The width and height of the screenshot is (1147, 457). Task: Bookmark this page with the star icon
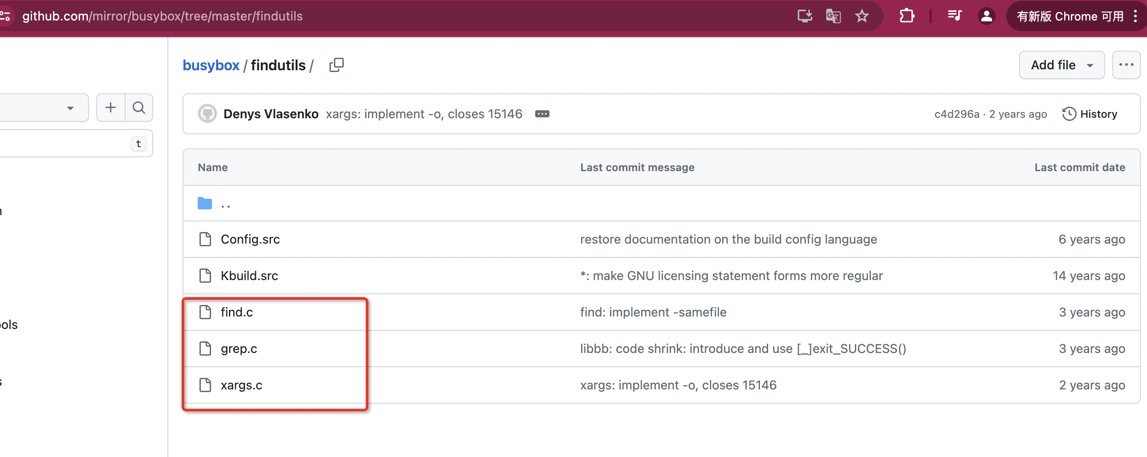point(862,16)
